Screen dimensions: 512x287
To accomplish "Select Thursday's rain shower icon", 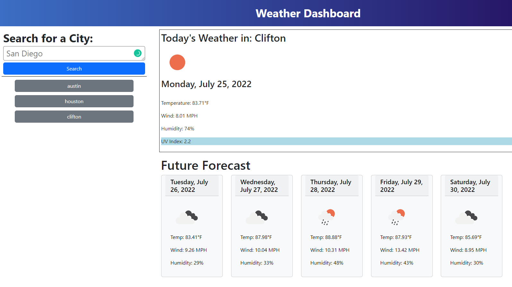I will [327, 217].
